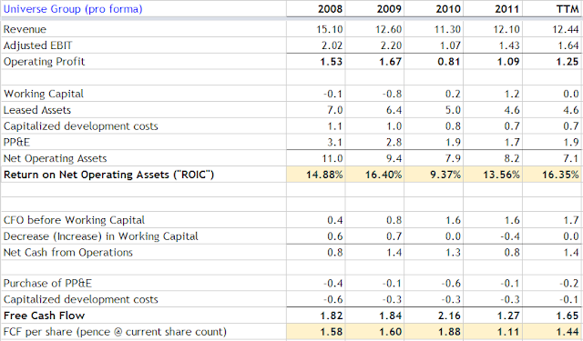Select highlighted 2010 FCF per share 1.88
This screenshot has width=583, height=341.
(434, 332)
